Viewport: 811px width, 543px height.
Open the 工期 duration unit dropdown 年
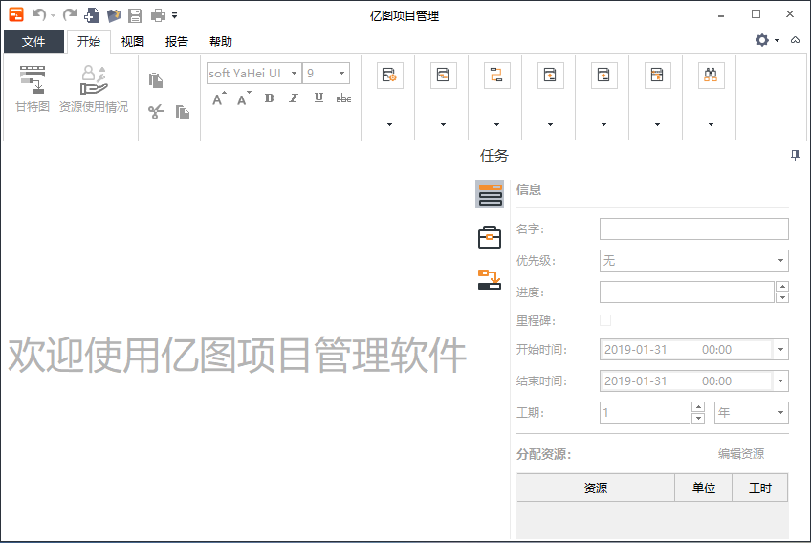(x=751, y=412)
